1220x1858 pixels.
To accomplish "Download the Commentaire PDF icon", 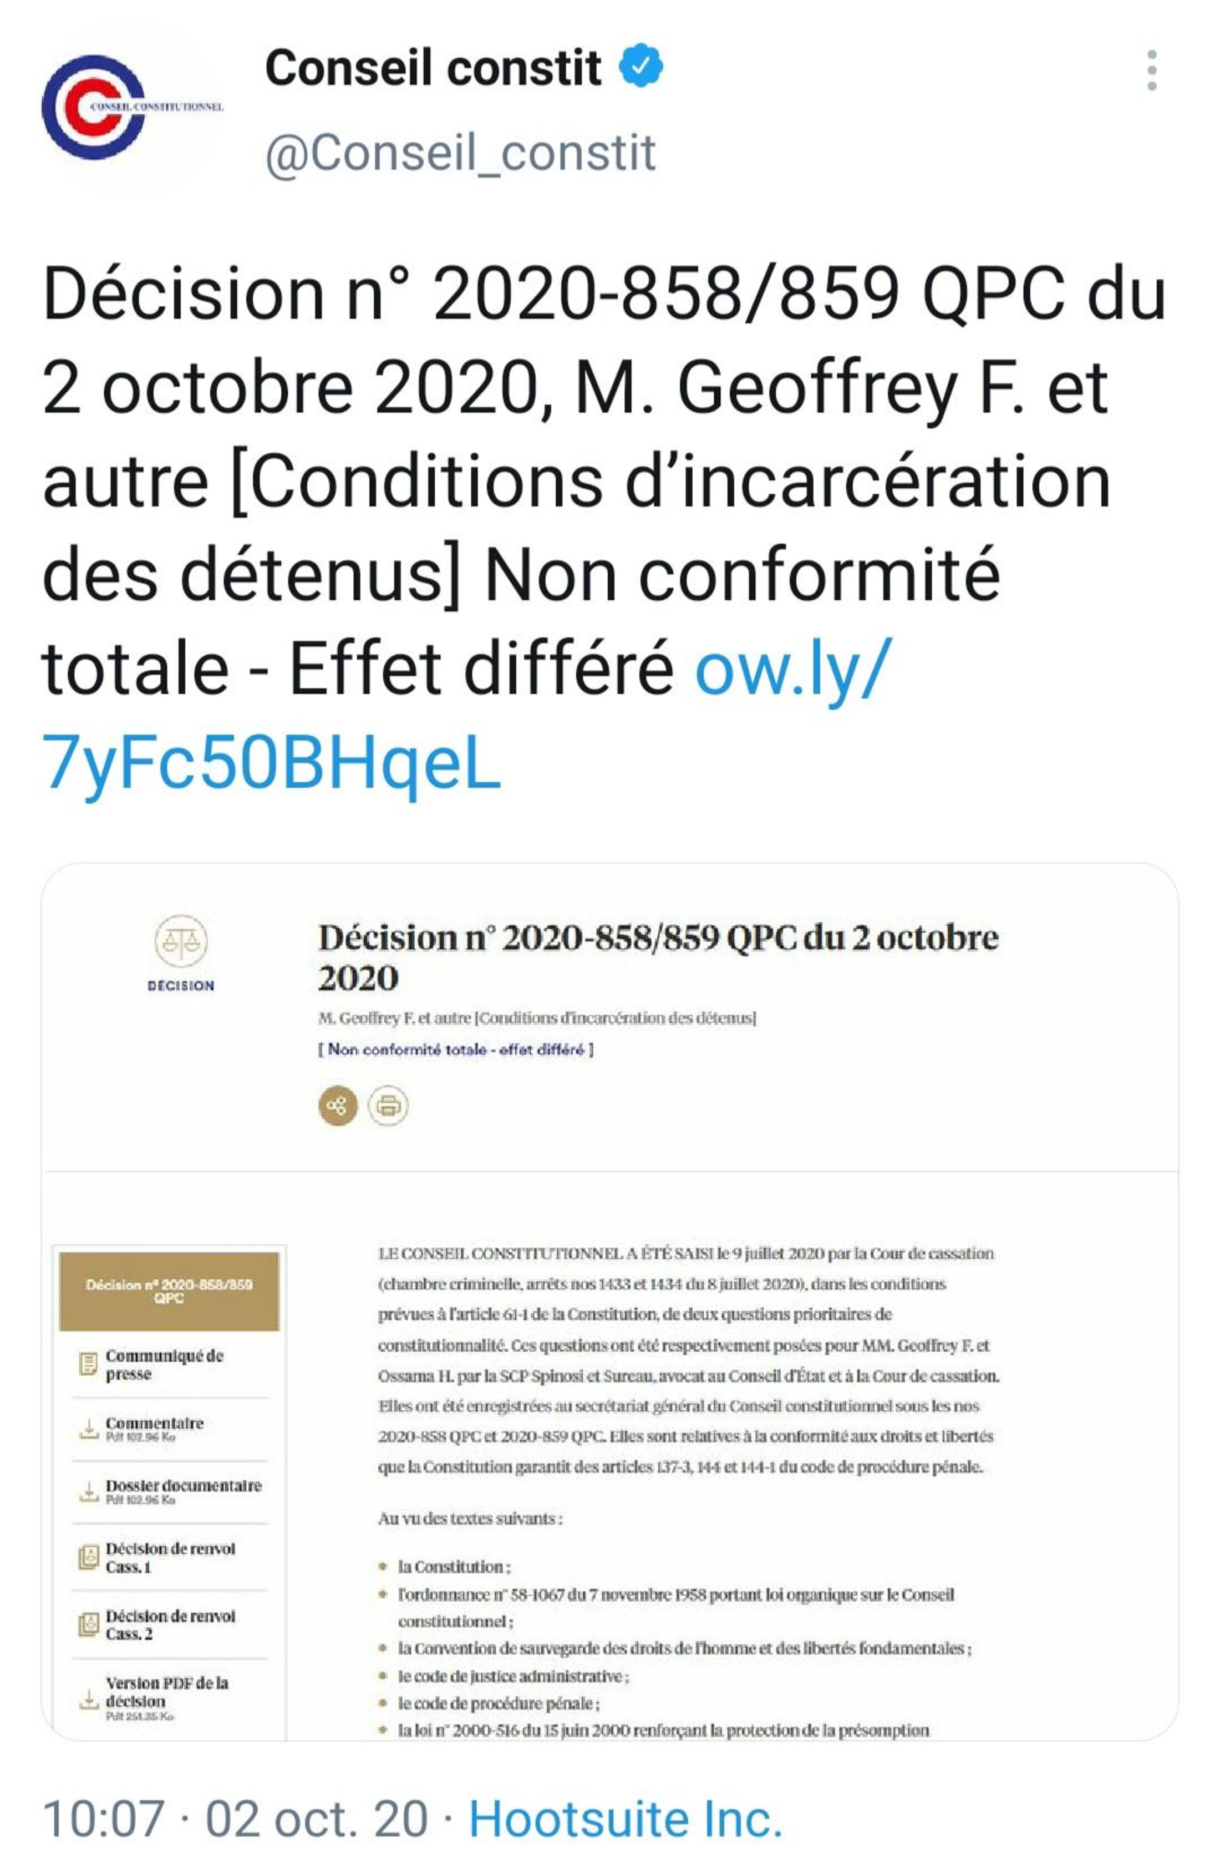I will (x=89, y=1429).
